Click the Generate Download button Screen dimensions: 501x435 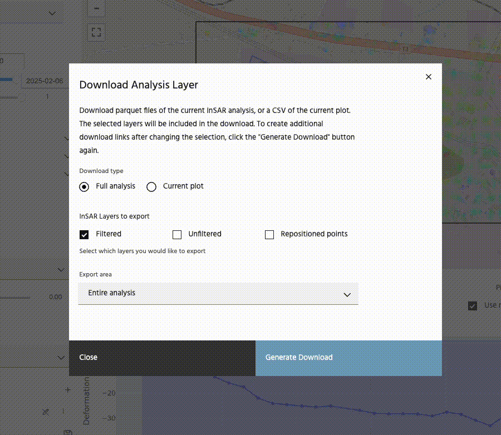pos(348,358)
